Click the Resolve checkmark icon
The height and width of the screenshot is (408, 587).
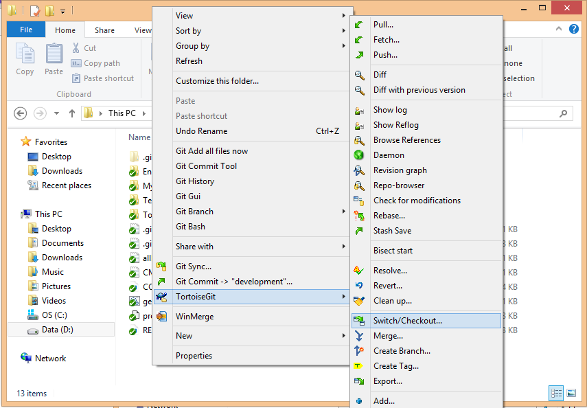pos(359,271)
